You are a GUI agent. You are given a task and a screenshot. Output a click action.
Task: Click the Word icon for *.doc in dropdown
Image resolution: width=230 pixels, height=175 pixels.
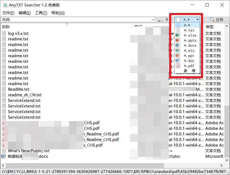click(178, 60)
